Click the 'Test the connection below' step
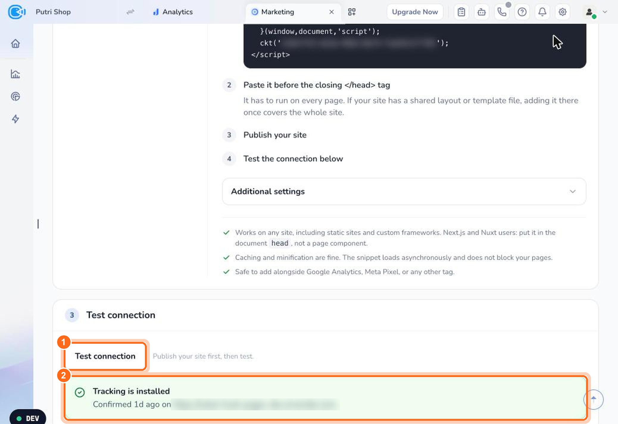The width and height of the screenshot is (618, 424). [293, 159]
